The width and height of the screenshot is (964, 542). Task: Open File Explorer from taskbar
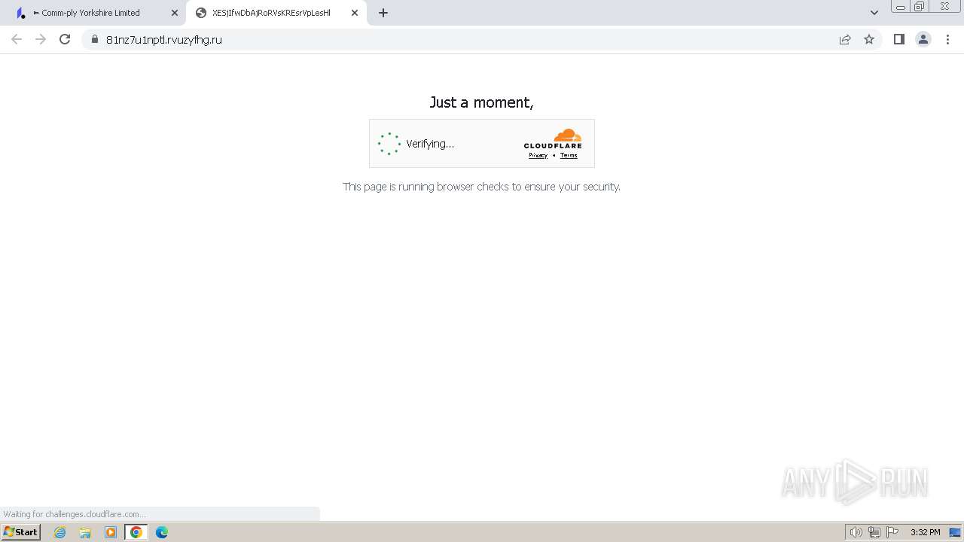pyautogui.click(x=85, y=532)
